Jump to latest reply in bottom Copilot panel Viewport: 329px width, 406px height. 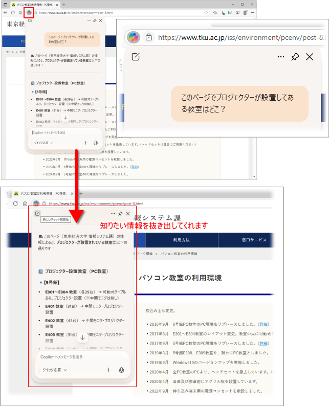[x=82, y=337]
